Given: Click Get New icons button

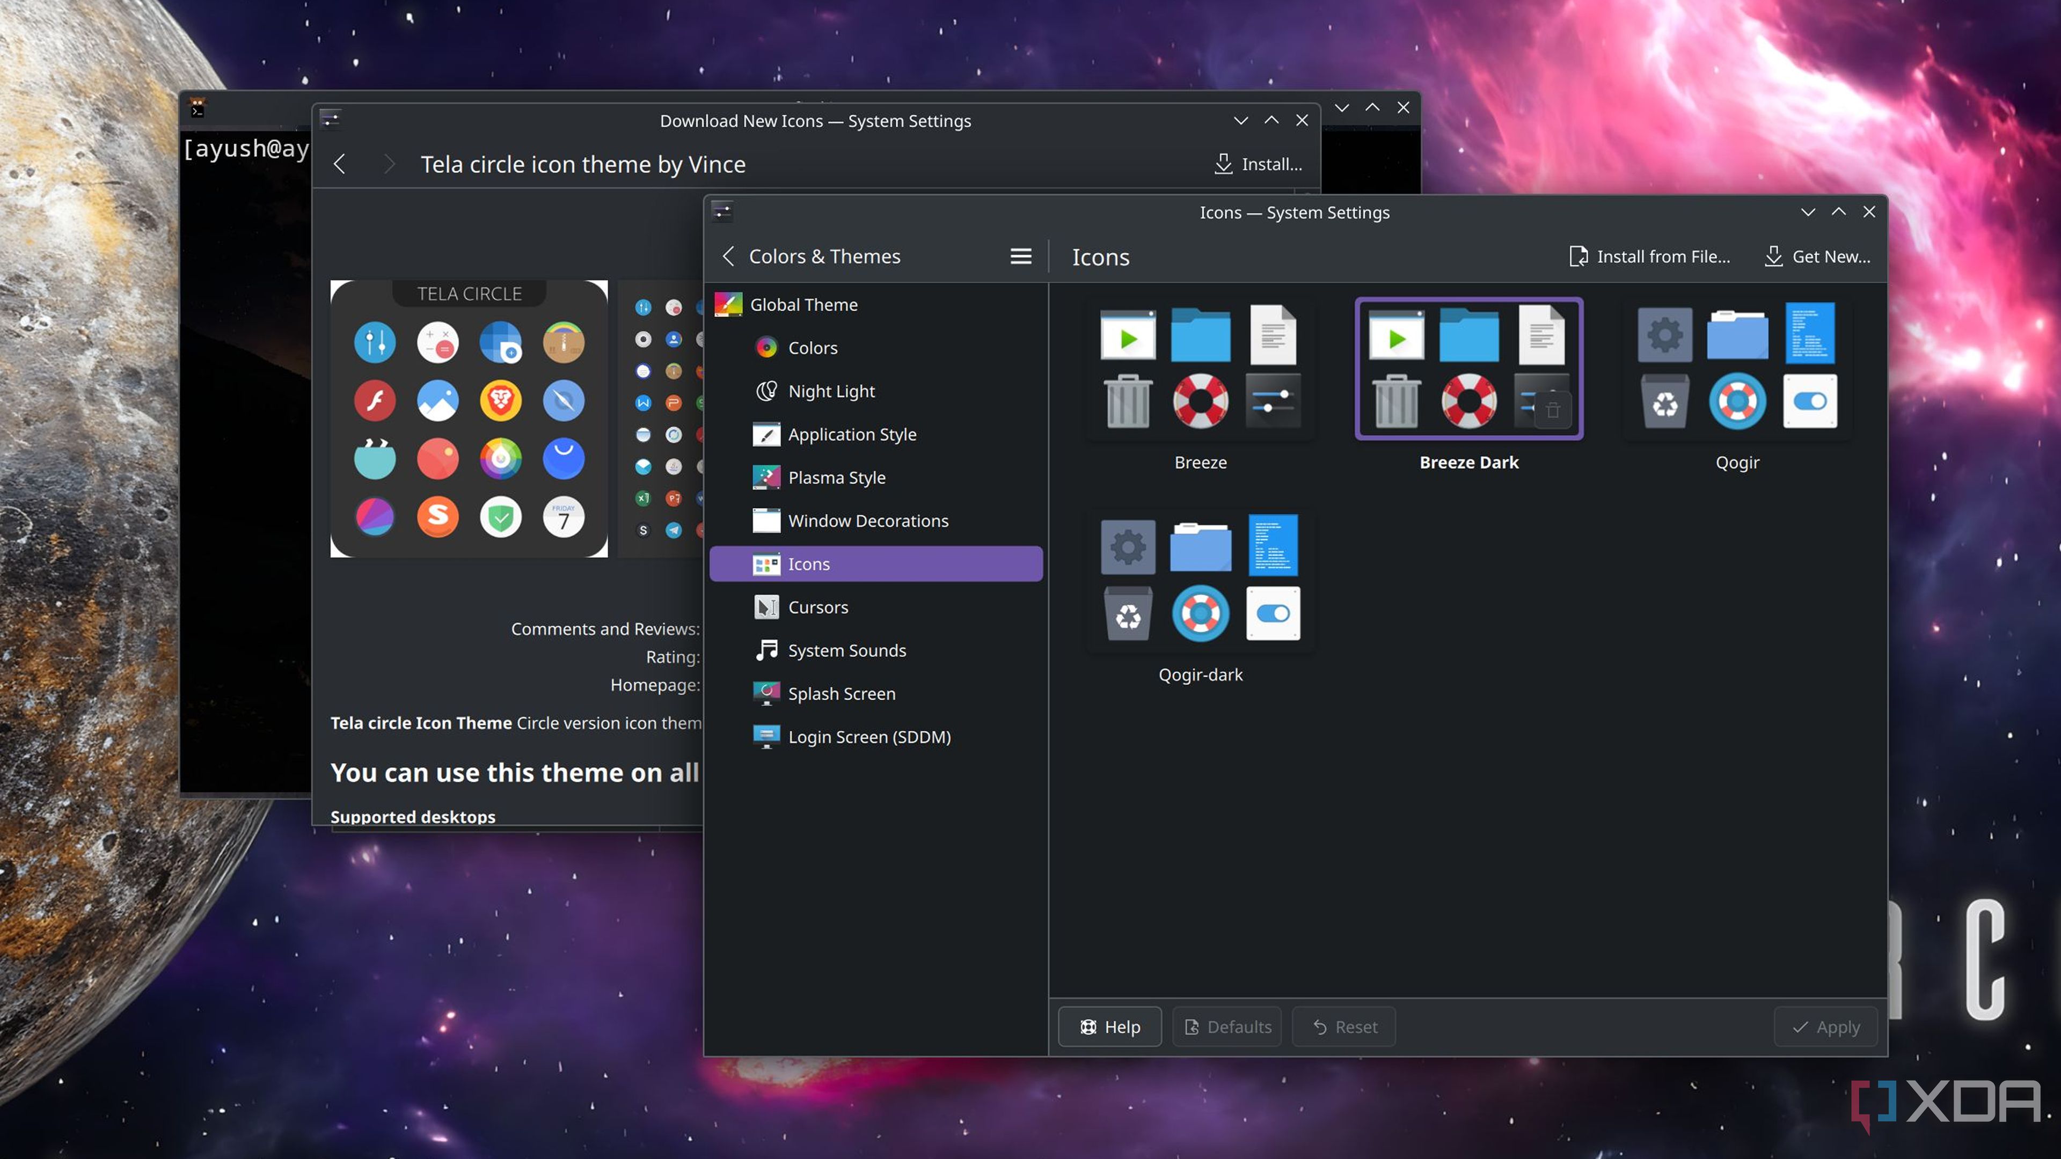Looking at the screenshot, I should pyautogui.click(x=1818, y=257).
